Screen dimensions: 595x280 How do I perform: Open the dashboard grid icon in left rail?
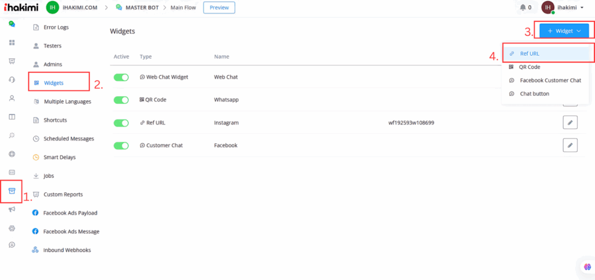[12, 43]
